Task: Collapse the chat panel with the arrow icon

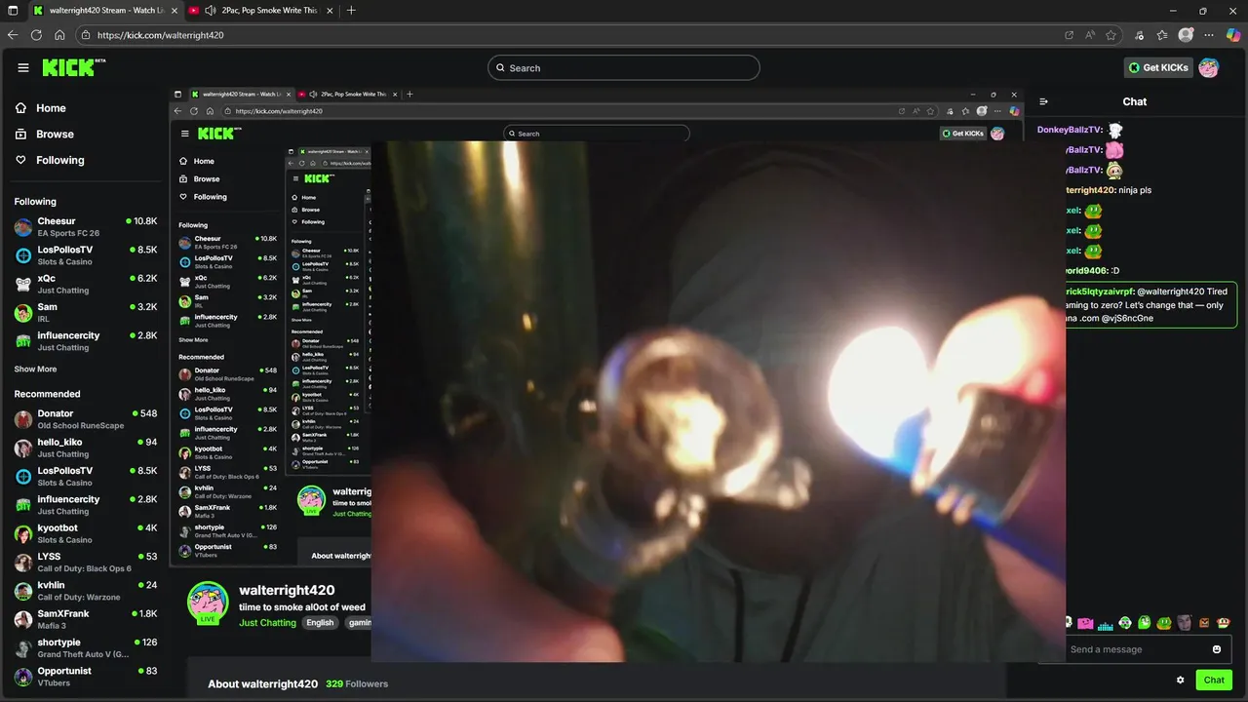Action: pos(1044,101)
